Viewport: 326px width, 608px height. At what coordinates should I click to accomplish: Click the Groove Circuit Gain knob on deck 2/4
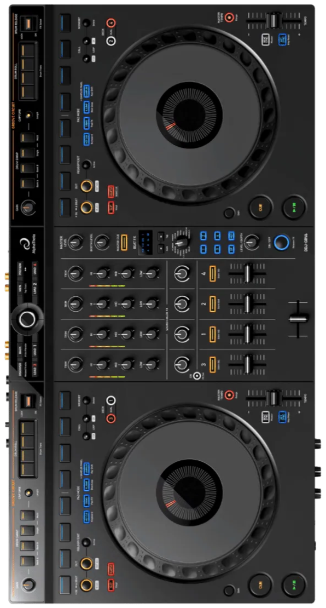[27, 208]
